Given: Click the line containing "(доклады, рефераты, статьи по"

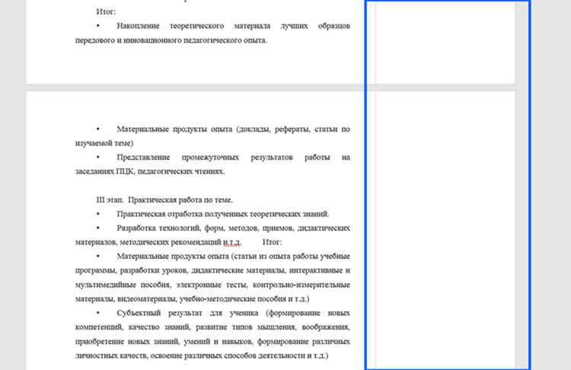Looking at the screenshot, I should [233, 129].
